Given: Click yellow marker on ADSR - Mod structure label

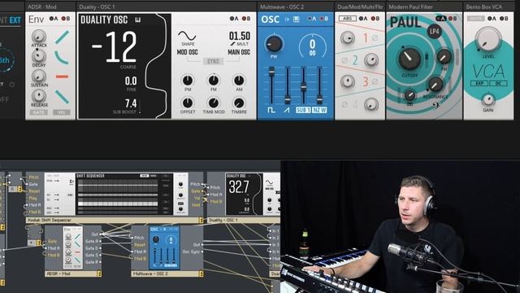Looking at the screenshot, I should point(99,273).
